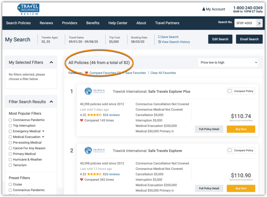The height and width of the screenshot is (197, 267).
Task: Tick the Emergency Medical filter checkbox
Action: [10, 131]
